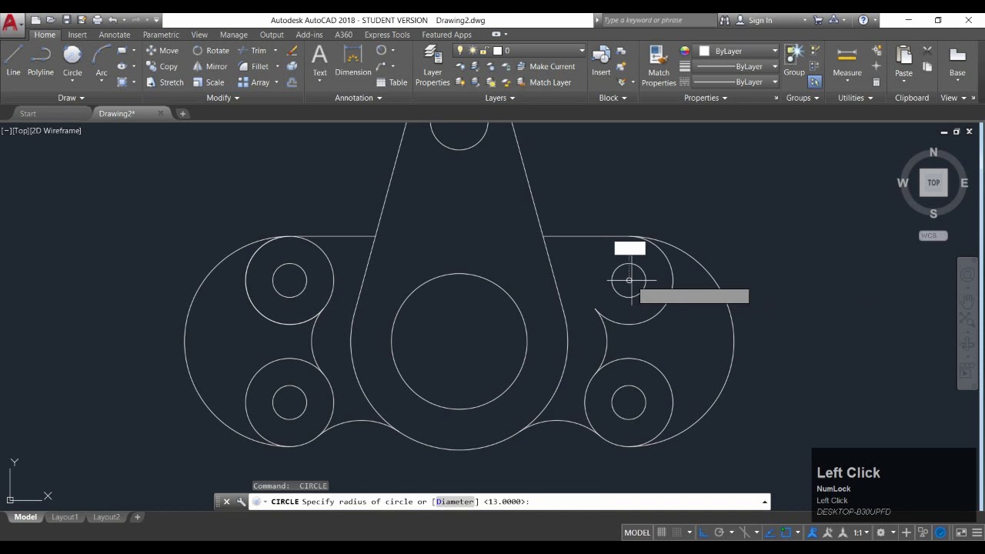Image resolution: width=985 pixels, height=554 pixels.
Task: Click MODEL space button in status bar
Action: (x=637, y=532)
